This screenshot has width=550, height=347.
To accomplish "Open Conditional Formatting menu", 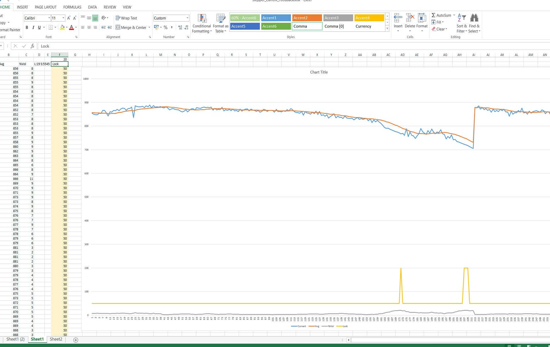I will (x=202, y=23).
